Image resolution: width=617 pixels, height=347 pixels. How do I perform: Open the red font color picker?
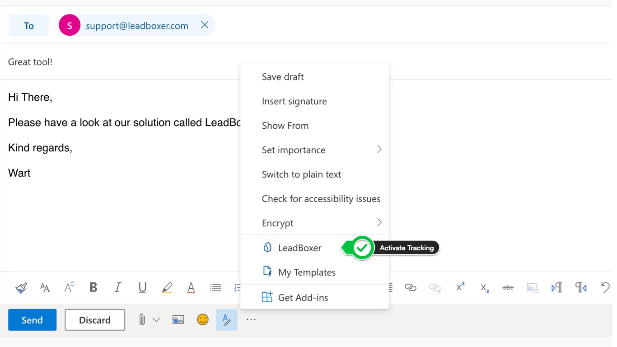(x=191, y=287)
